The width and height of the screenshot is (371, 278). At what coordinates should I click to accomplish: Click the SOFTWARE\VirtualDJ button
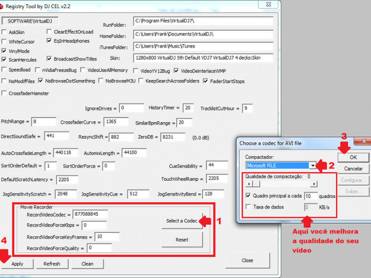(30, 21)
